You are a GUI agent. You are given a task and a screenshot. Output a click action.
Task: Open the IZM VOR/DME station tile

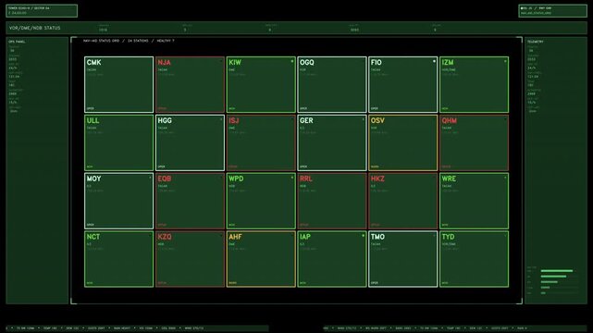pyautogui.click(x=475, y=85)
